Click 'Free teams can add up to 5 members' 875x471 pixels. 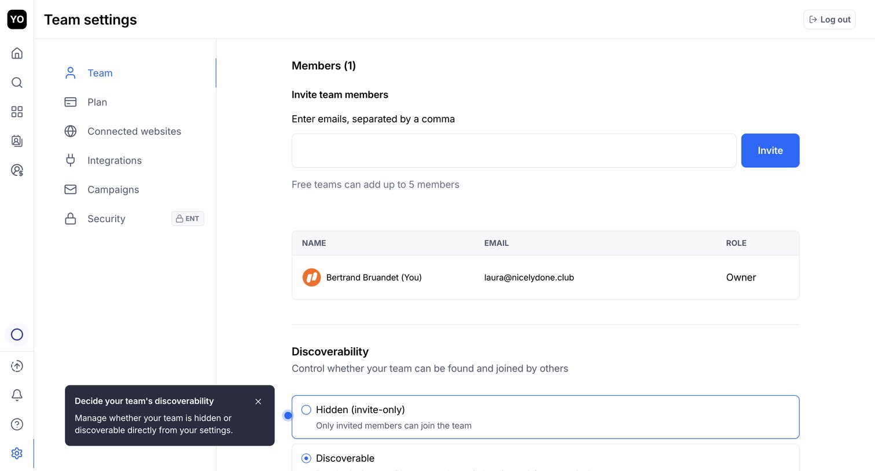[376, 185]
